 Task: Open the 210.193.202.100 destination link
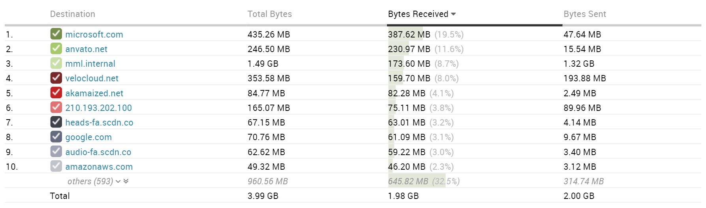pos(98,108)
